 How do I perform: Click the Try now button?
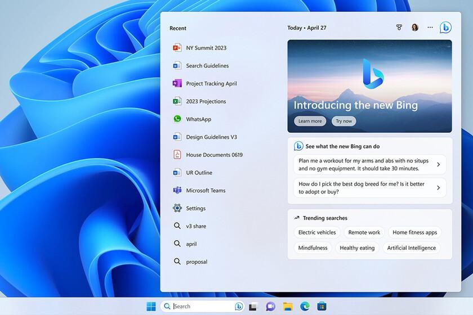343,121
